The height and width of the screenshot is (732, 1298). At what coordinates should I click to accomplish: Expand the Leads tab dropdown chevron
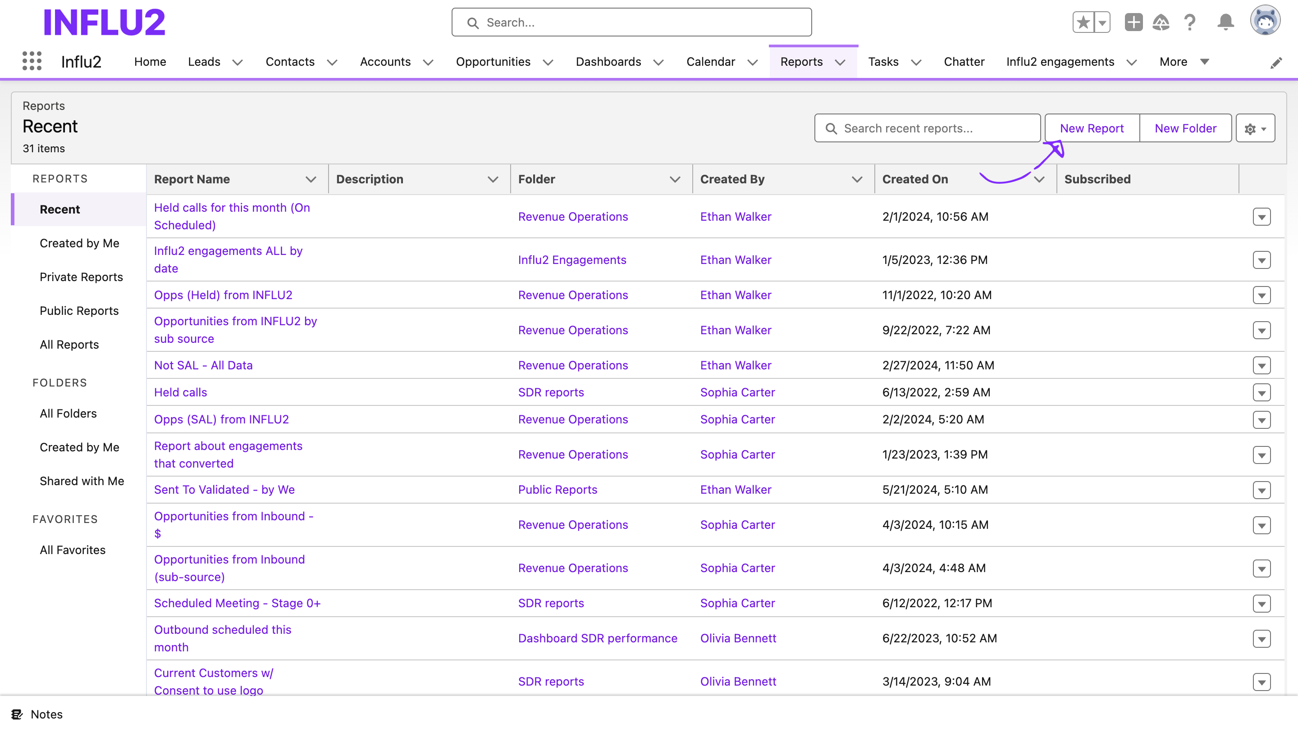point(238,63)
